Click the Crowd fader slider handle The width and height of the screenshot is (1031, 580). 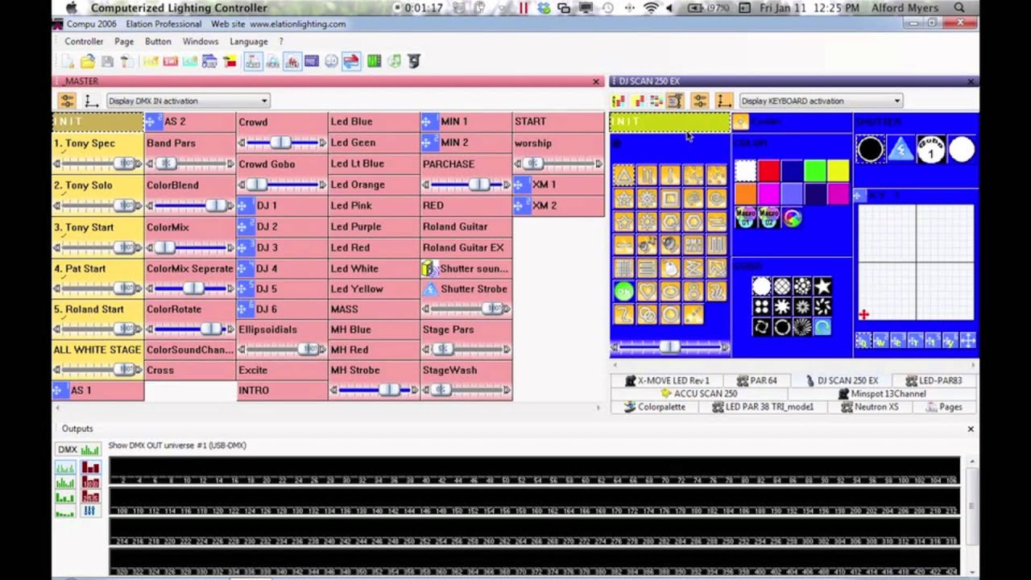[280, 143]
